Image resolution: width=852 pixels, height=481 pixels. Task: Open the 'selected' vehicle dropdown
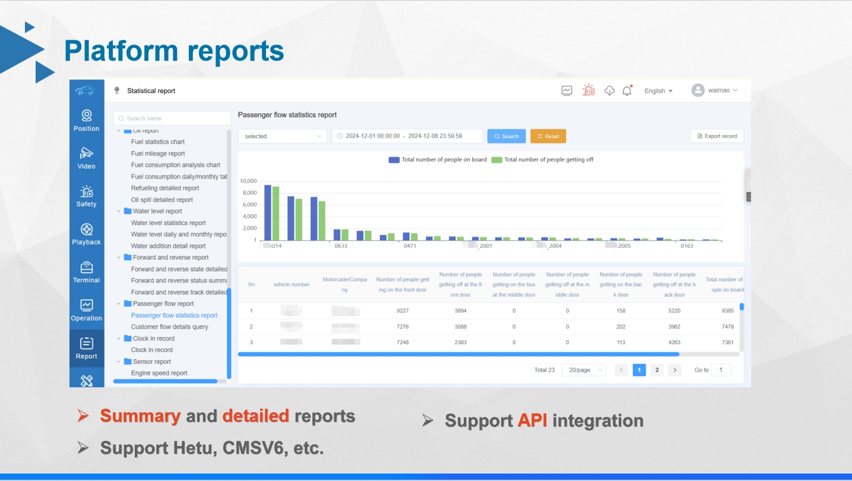pyautogui.click(x=283, y=136)
